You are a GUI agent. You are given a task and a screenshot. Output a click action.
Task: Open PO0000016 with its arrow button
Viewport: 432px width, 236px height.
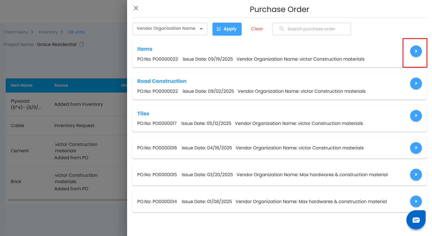(x=415, y=148)
